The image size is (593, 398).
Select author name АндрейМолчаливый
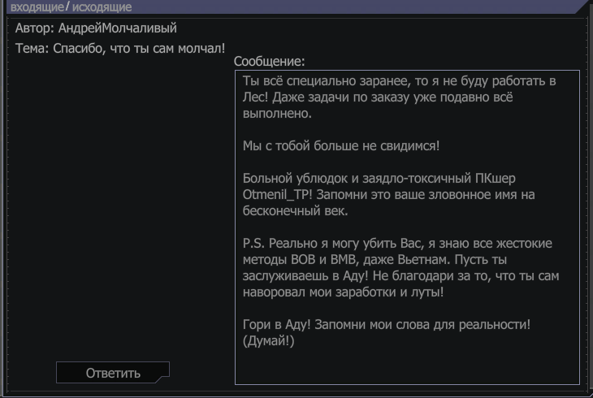pyautogui.click(x=117, y=28)
